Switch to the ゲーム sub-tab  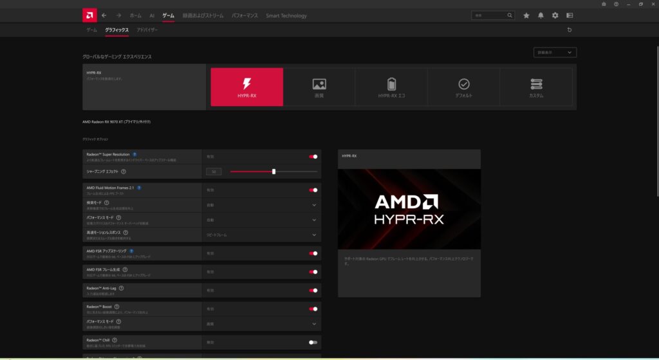91,30
